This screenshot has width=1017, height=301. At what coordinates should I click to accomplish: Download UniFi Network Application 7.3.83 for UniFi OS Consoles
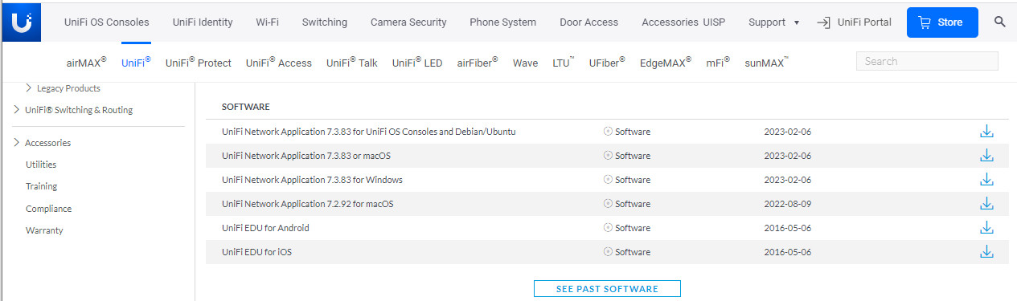click(986, 132)
